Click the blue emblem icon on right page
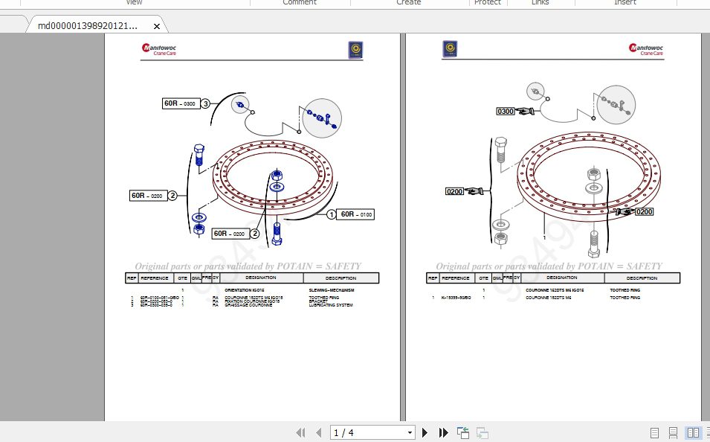 click(450, 49)
